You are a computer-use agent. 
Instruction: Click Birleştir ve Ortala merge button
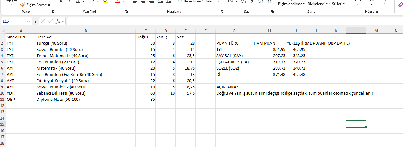(x=194, y=2)
